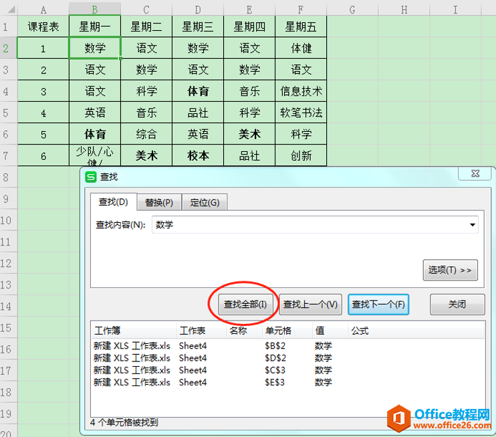The height and width of the screenshot is (437, 496).
Task: Select the result row for $D$2
Action: pos(288,358)
